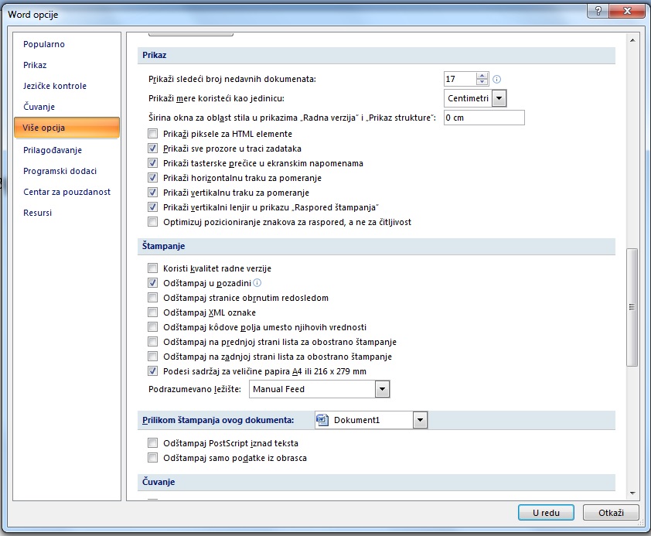Click the info icon beside recent documents count
651x536 pixels.
(496, 80)
